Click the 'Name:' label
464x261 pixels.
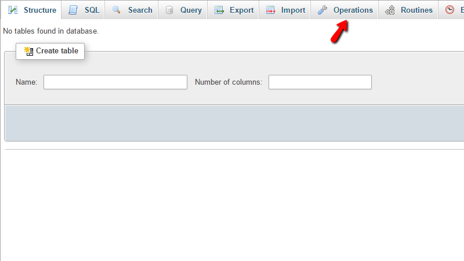pos(26,82)
